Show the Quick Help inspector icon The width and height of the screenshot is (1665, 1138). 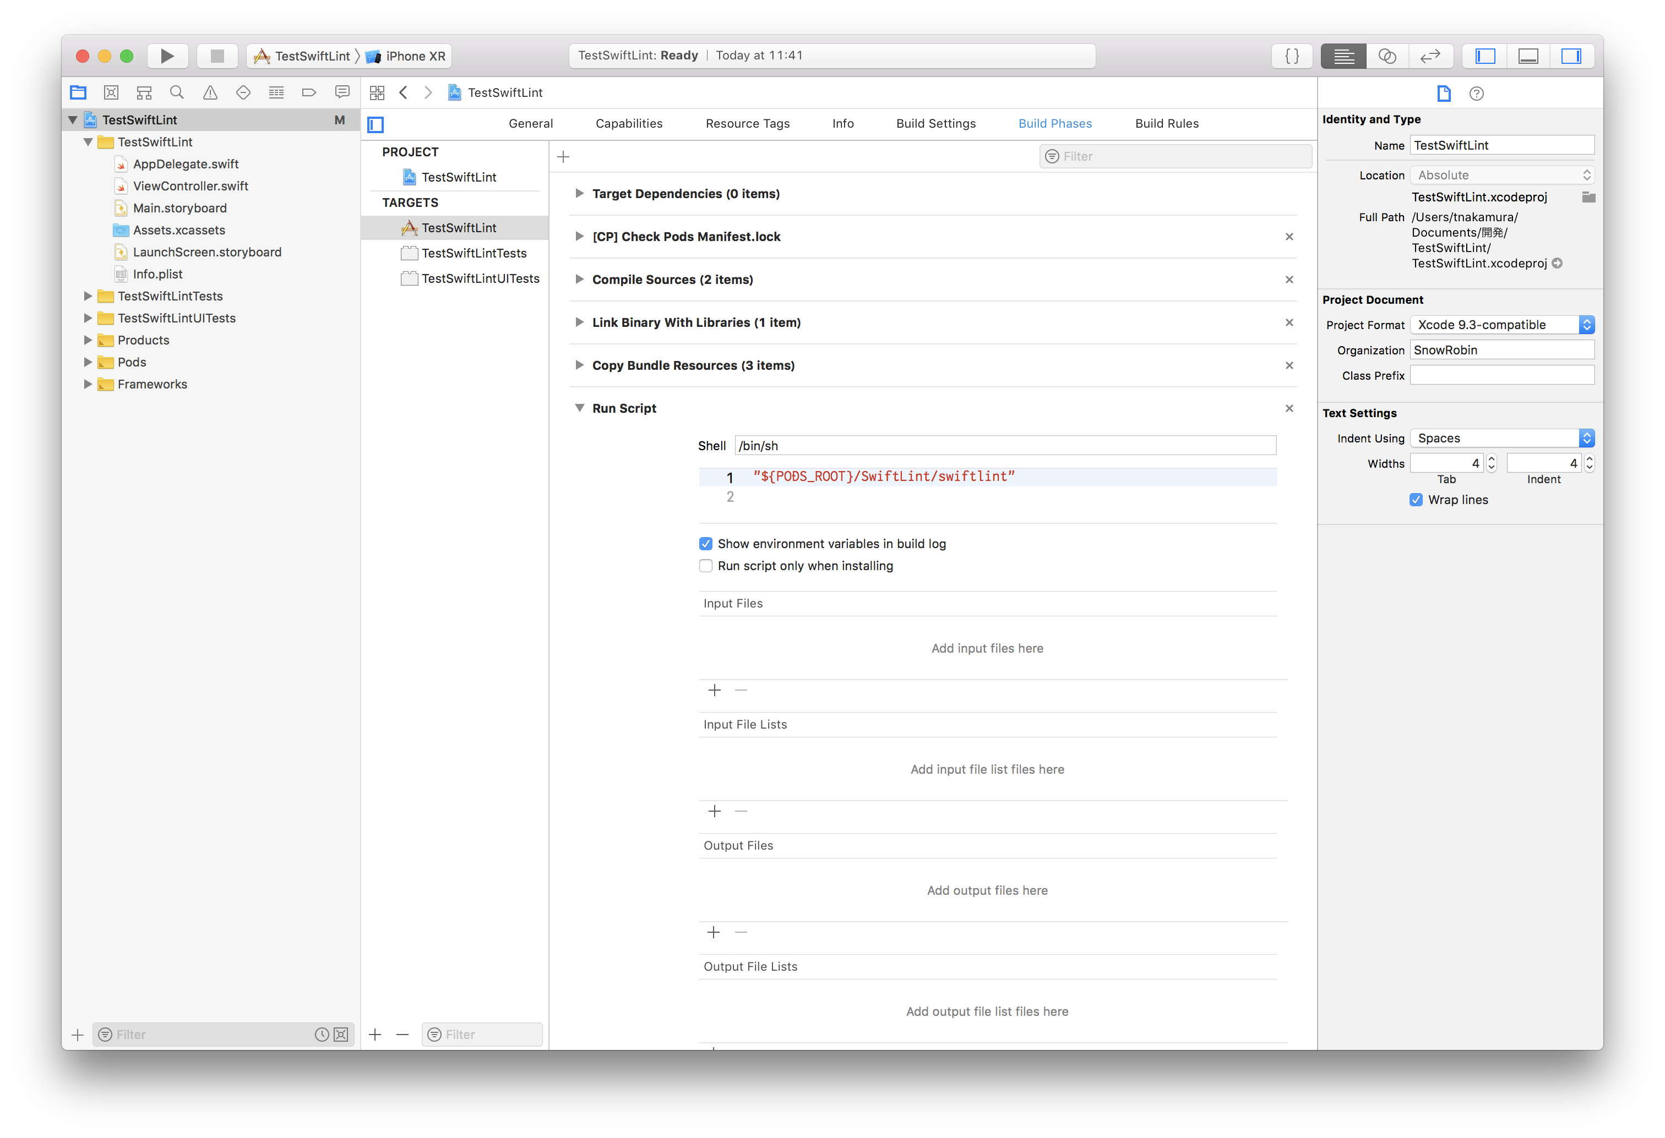1477,93
